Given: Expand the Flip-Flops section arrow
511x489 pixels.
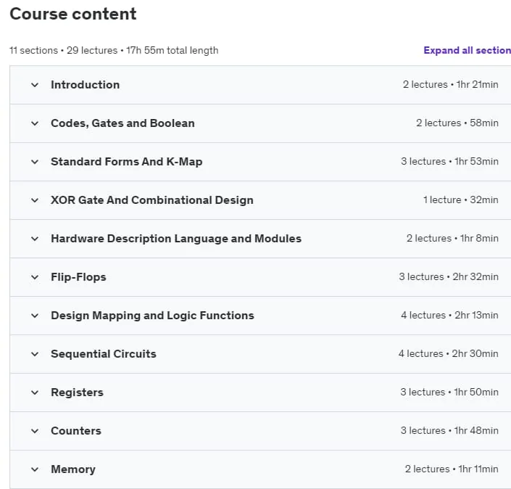Looking at the screenshot, I should point(35,277).
